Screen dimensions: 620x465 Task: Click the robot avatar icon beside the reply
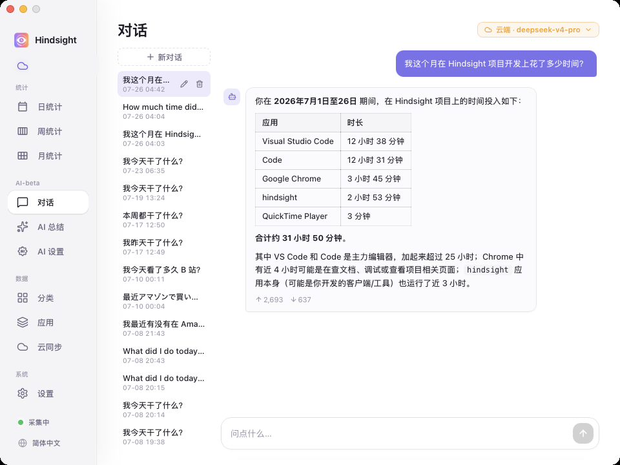point(232,97)
